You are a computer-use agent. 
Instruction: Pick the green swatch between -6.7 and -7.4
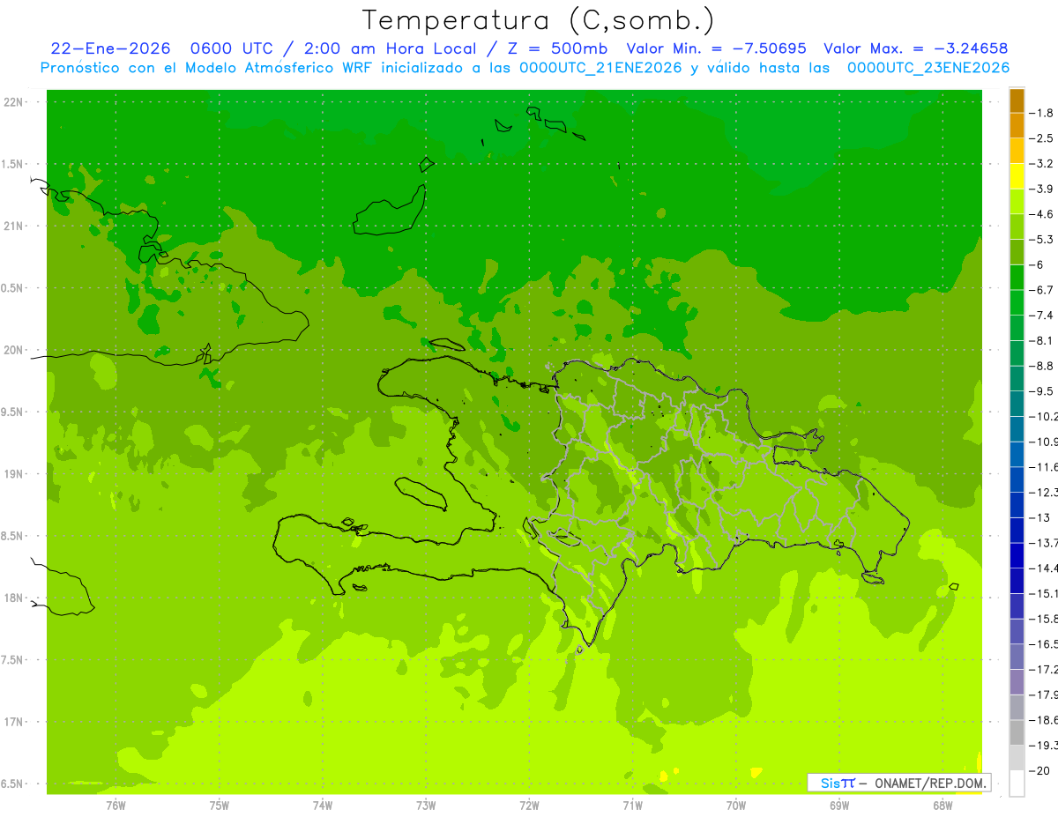click(x=1017, y=302)
